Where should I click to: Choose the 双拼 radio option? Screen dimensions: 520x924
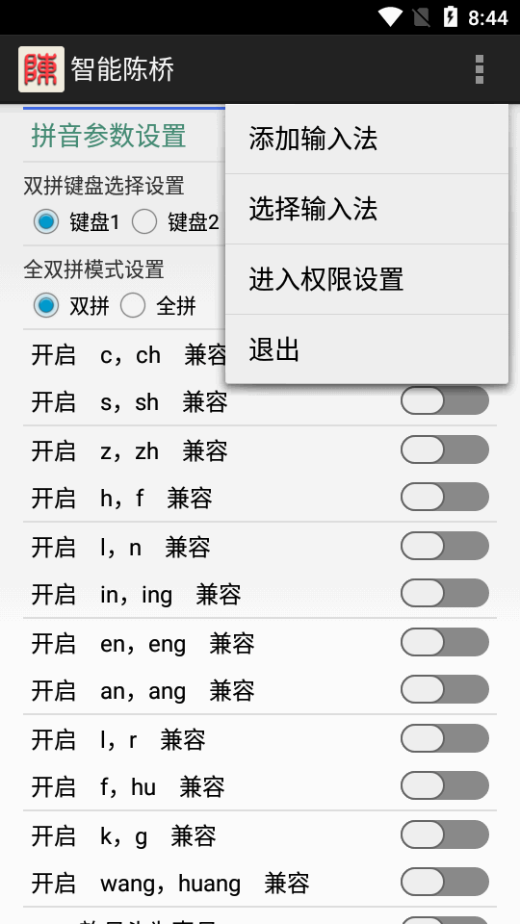[46, 305]
